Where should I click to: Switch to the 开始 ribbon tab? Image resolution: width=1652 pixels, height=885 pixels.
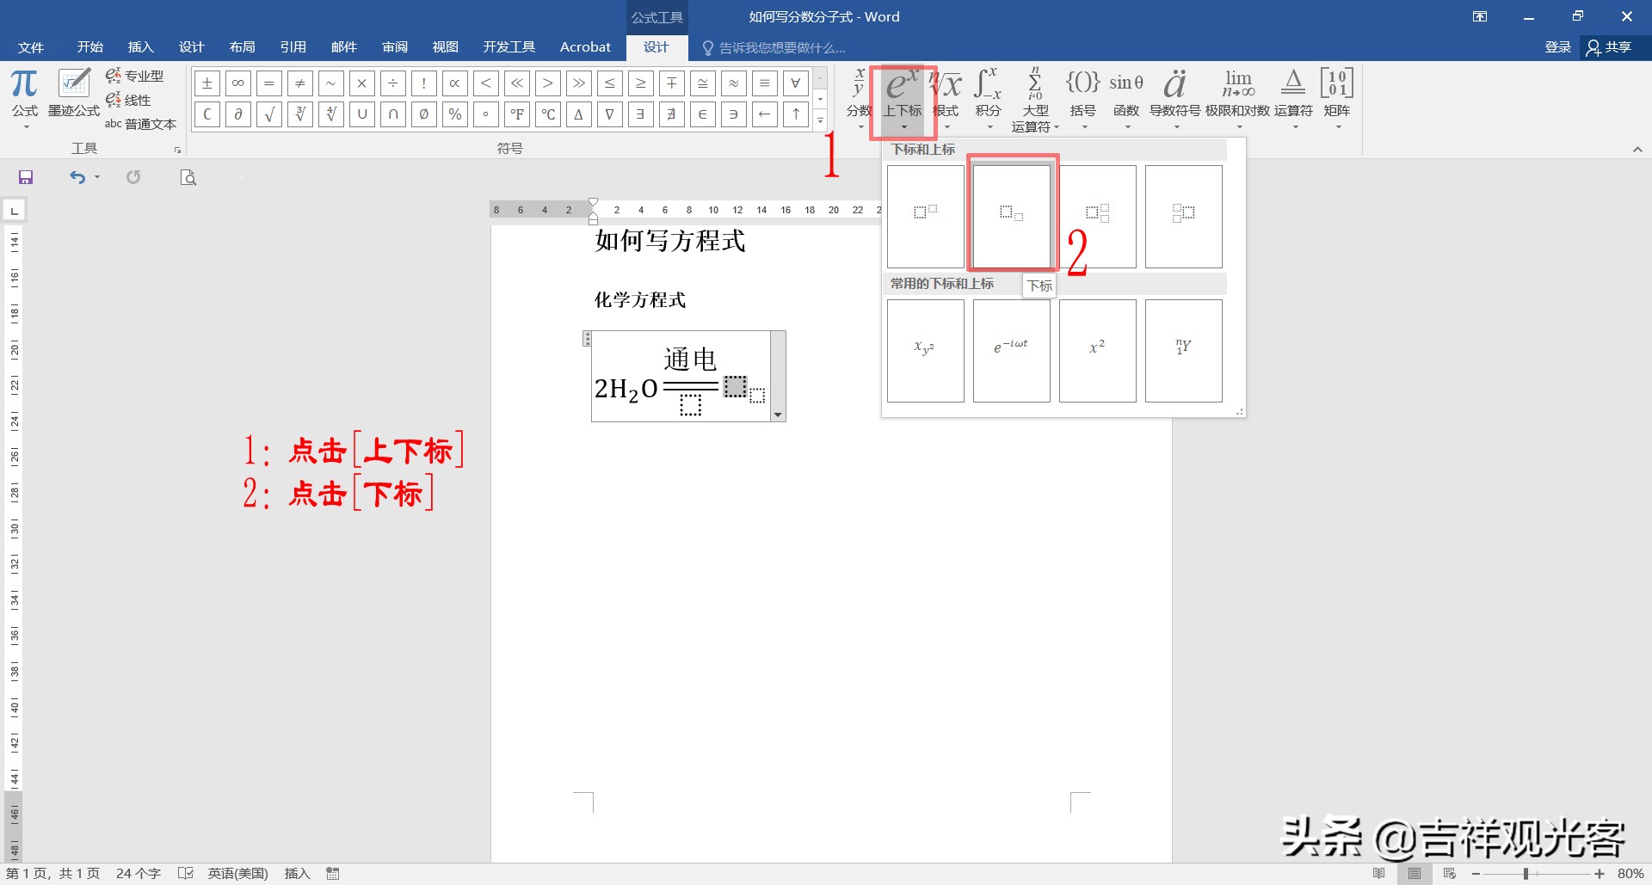[89, 46]
